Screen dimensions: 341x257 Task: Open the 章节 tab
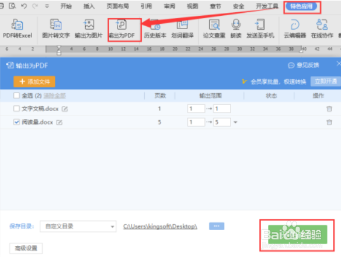[x=215, y=6]
